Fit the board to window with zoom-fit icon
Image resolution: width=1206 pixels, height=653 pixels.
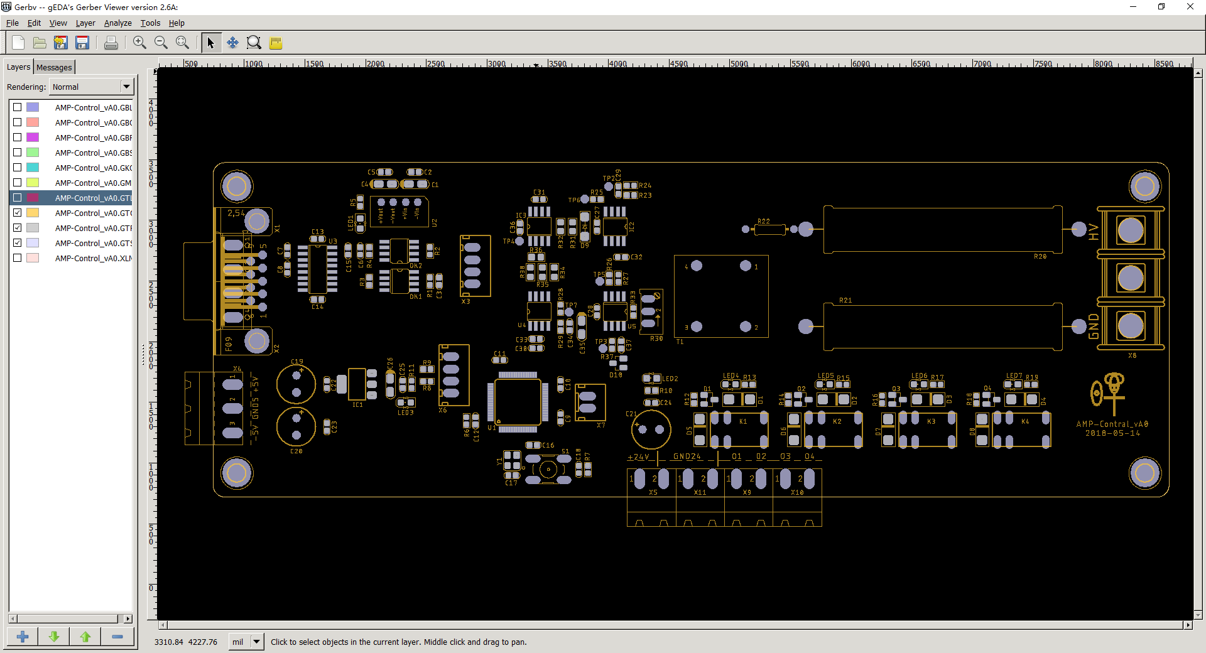[x=182, y=43]
